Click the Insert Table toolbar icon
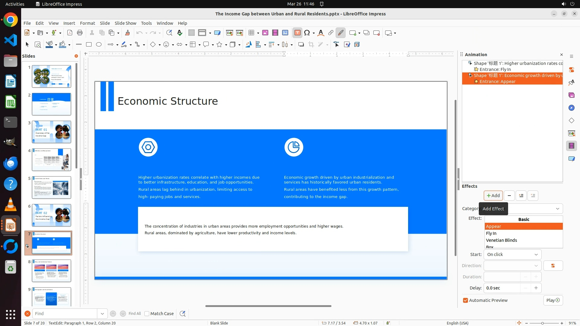This screenshot has height=326, width=580. tap(251, 33)
